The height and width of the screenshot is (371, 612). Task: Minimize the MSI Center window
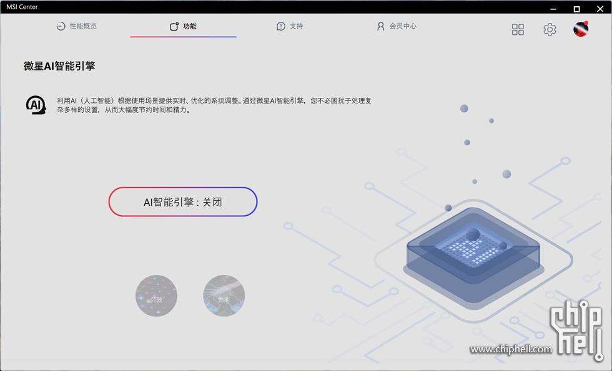point(553,9)
